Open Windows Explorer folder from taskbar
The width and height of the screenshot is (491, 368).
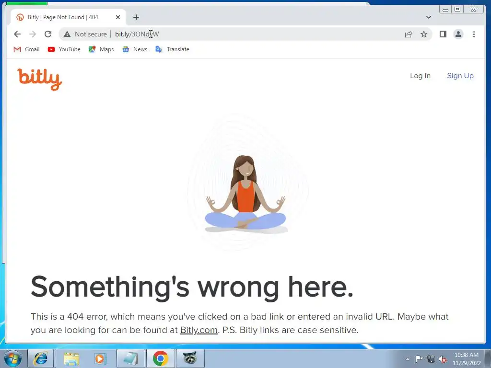[x=71, y=358]
